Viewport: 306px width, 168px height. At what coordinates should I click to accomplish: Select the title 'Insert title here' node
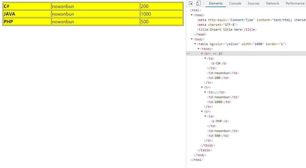(x=227, y=30)
